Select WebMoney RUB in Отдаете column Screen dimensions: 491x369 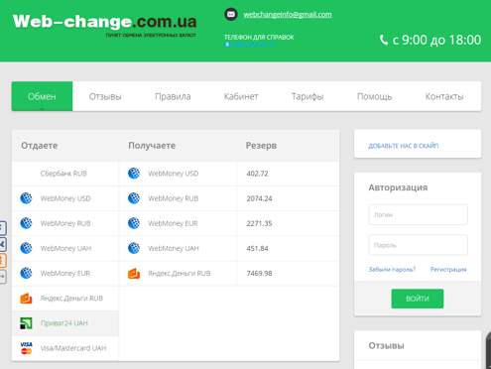click(65, 223)
